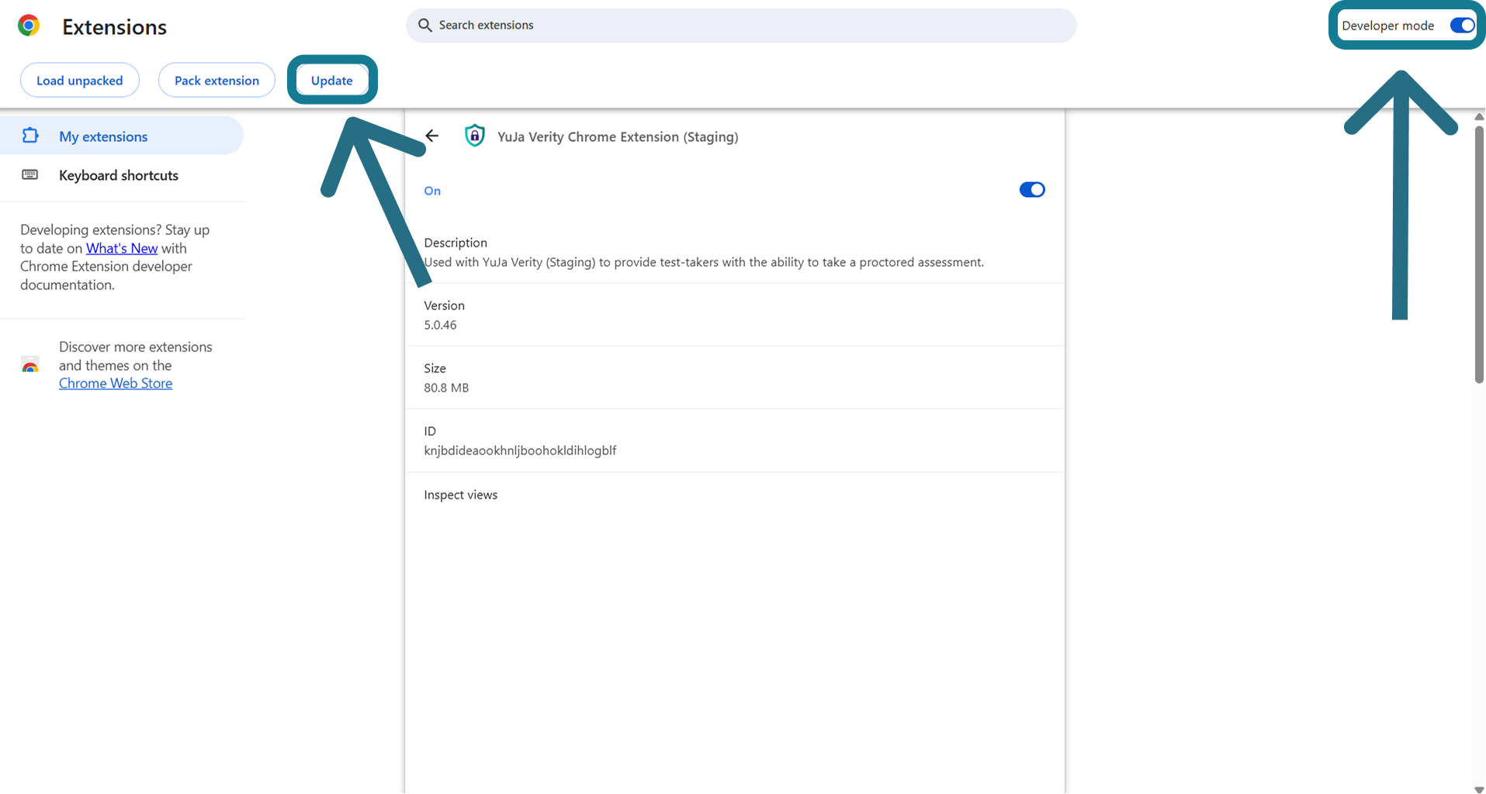Go back using the left arrow icon
Image resolution: width=1486 pixels, height=794 pixels.
click(x=432, y=136)
